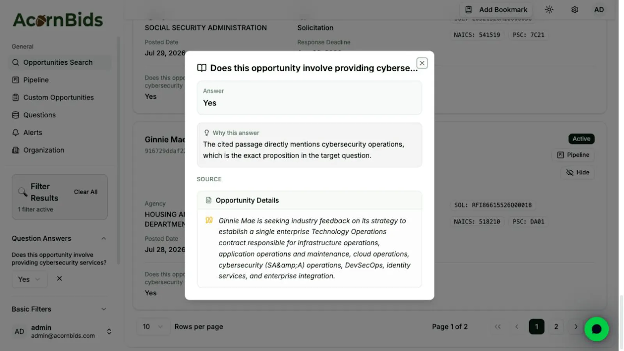Click the Organization building icon
Screen dimensions: 624x351
click(x=16, y=150)
